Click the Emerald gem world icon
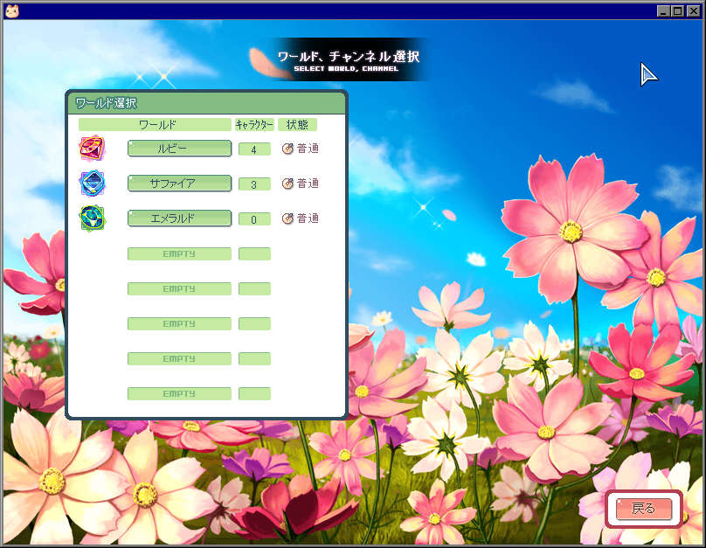Image resolution: width=706 pixels, height=548 pixels. click(92, 218)
